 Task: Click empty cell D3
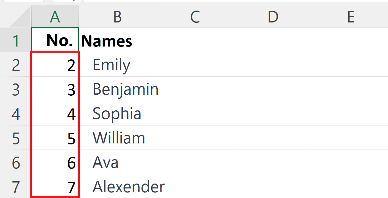(273, 89)
